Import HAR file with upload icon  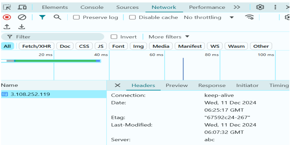(7, 27)
